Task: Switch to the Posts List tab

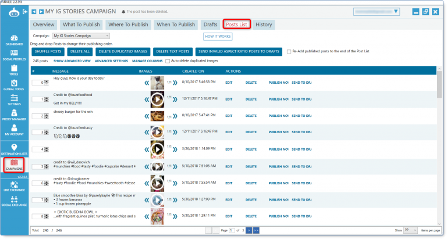Action: click(x=236, y=24)
